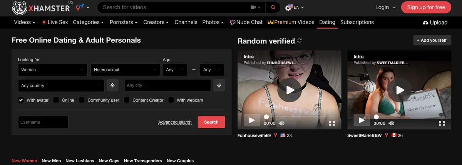Viewport: 462px width, 165px height.
Task: Click the large play button on SweetMarieBBW video
Action: pyautogui.click(x=400, y=90)
